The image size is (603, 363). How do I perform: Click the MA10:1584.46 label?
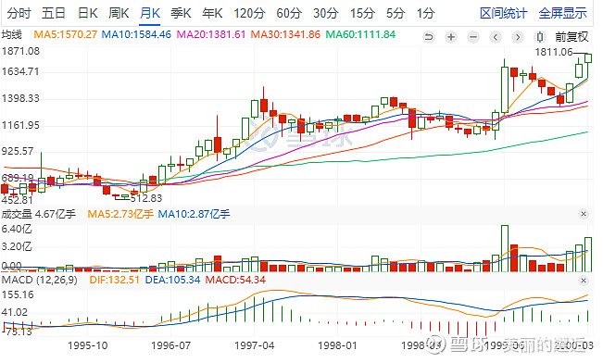[136, 34]
